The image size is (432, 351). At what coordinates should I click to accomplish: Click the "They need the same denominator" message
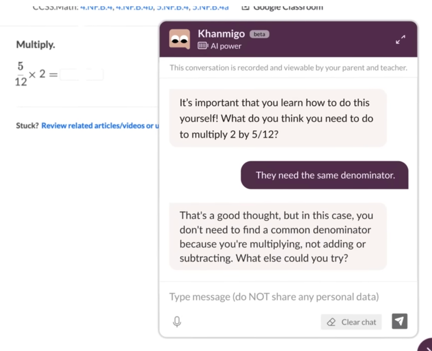tap(325, 175)
